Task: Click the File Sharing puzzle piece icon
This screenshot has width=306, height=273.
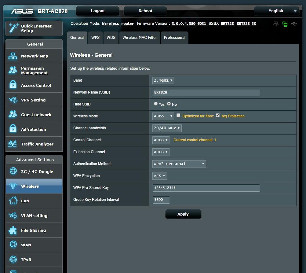Action: pyautogui.click(x=13, y=230)
